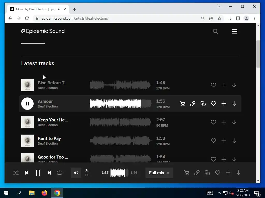265x198 pixels.
Task: Click the epidemicsound.com address bar
Action: tap(117, 18)
